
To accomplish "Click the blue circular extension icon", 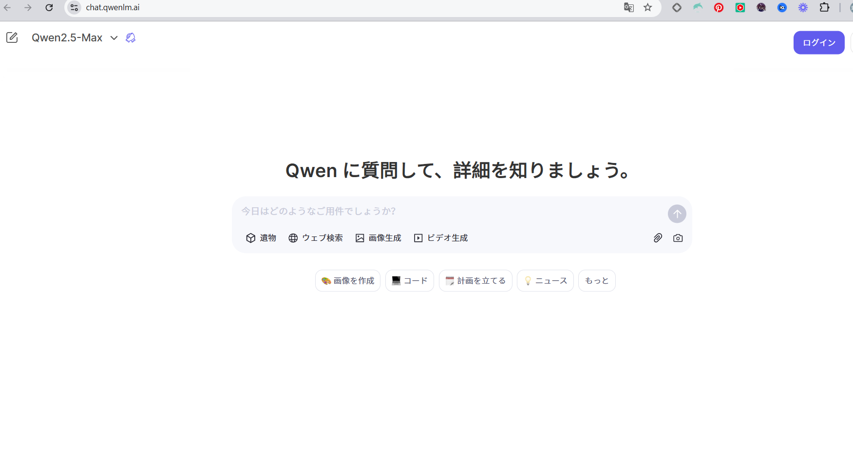I will (782, 7).
